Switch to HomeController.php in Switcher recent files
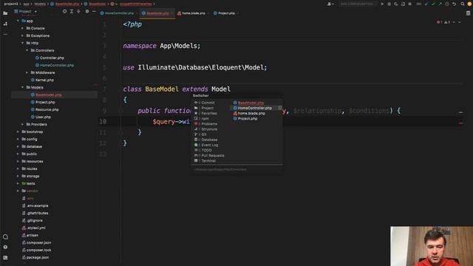The image size is (473, 266). [x=254, y=108]
